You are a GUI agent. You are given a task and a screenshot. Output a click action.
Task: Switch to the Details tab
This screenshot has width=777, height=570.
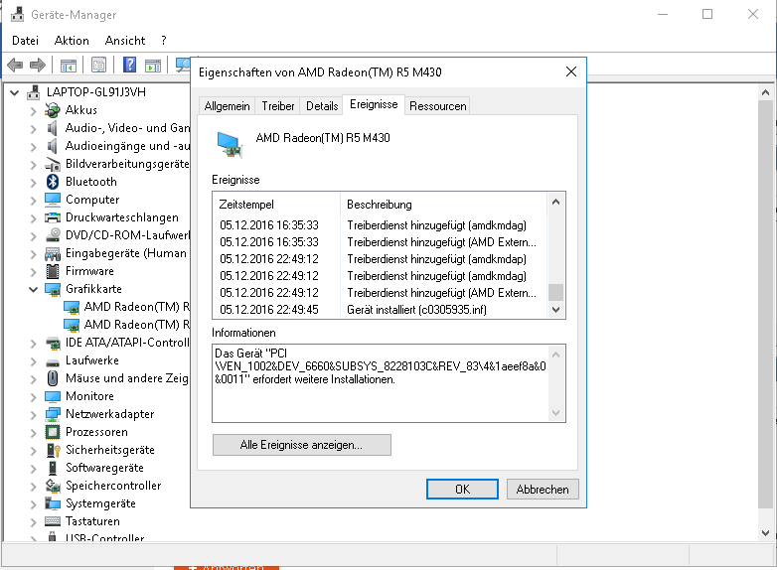click(322, 106)
